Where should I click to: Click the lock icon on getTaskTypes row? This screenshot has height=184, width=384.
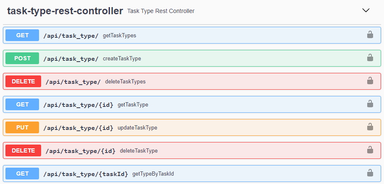coord(370,35)
